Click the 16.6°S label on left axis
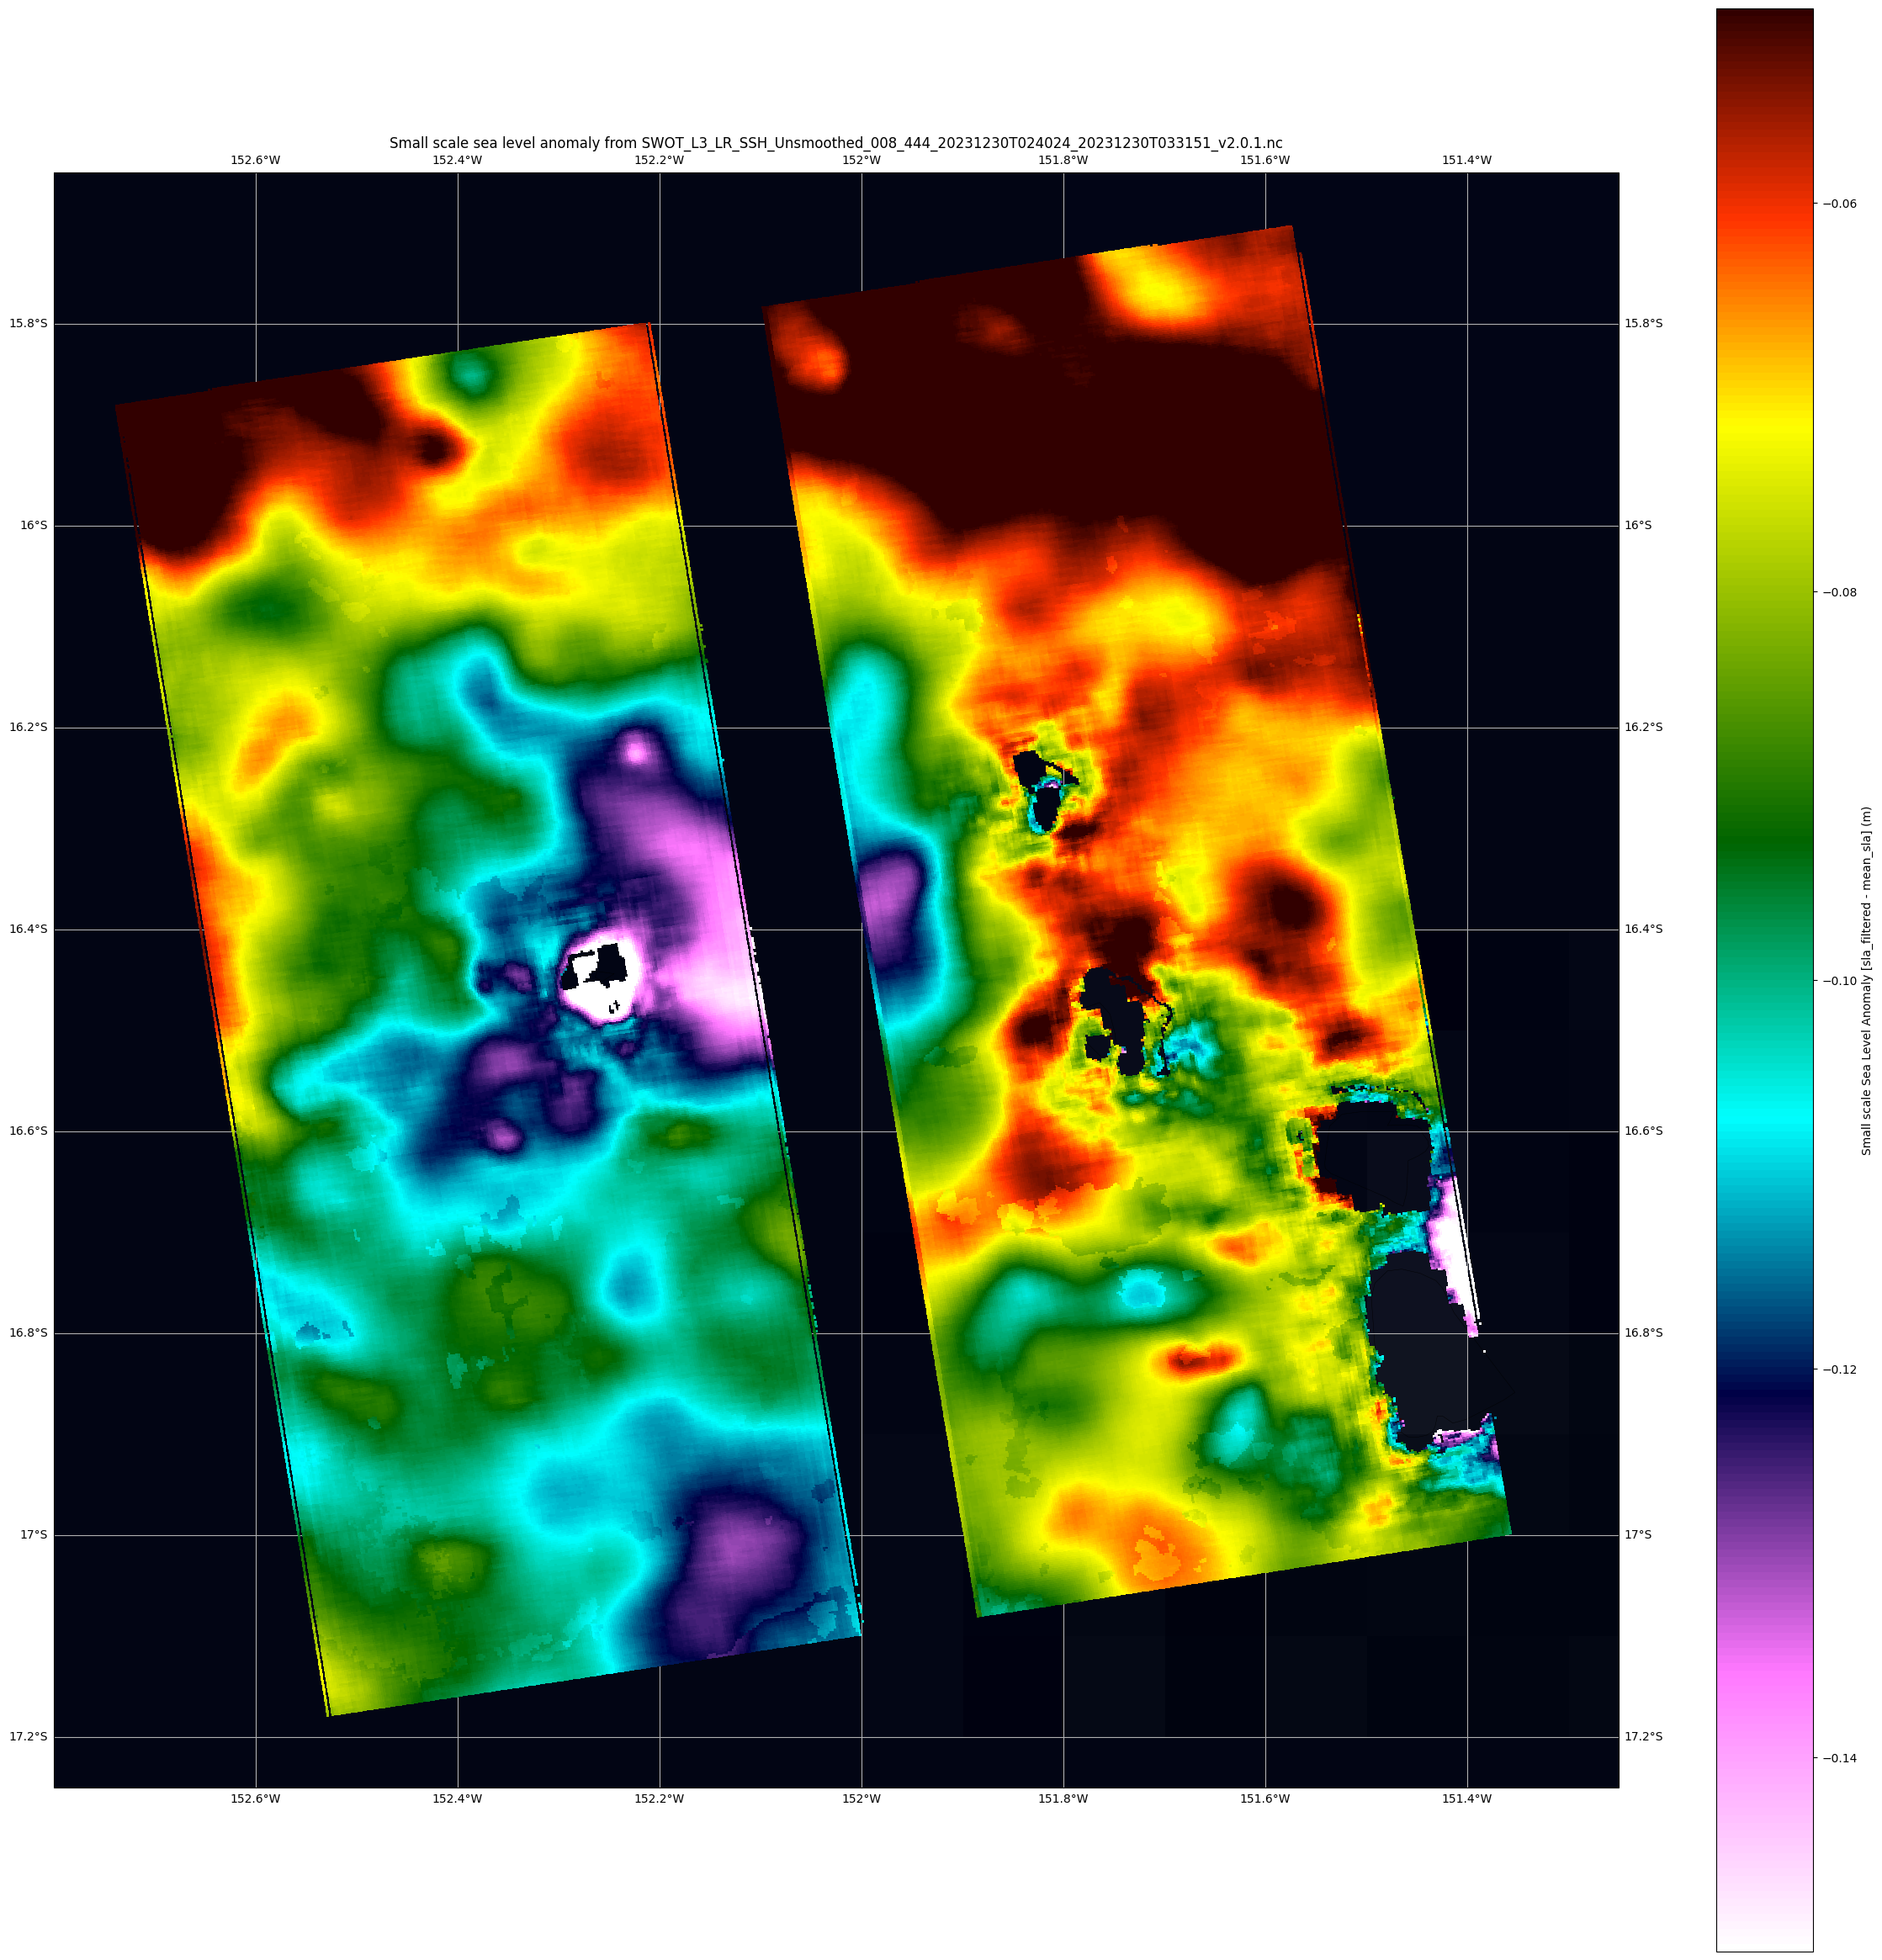The width and height of the screenshot is (1882, 1960). [28, 1131]
